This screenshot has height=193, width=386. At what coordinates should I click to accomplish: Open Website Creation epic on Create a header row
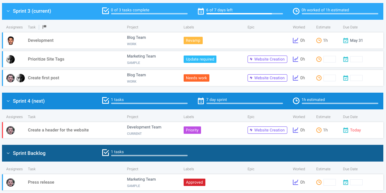point(267,130)
